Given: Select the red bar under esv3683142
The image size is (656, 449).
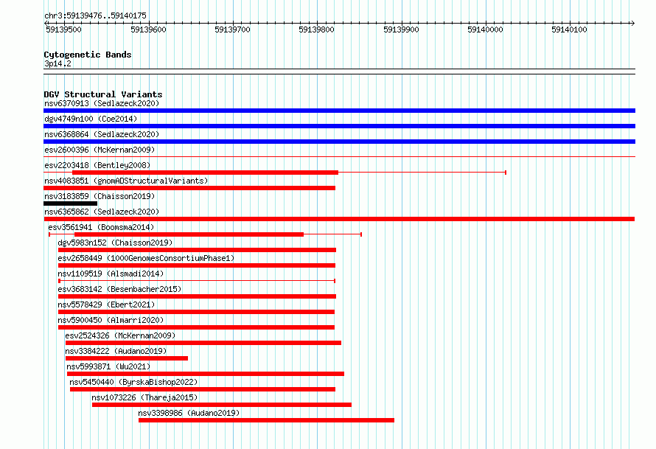Looking at the screenshot, I should pos(197,296).
